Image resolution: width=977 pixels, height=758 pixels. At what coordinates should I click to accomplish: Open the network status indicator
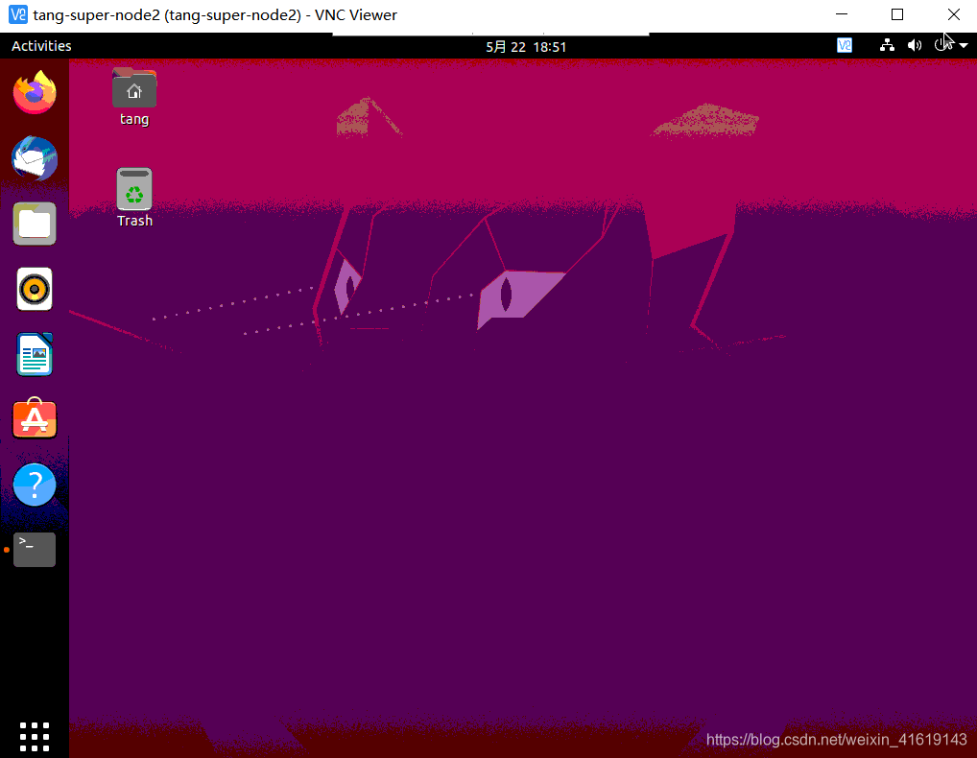pos(887,45)
